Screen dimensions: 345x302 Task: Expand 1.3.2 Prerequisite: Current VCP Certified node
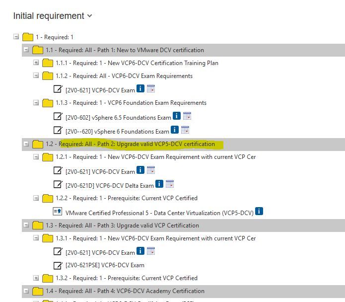click(36, 278)
